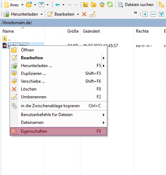Click the plus select files icon
Screen dimensions: 166x175
pyautogui.click(x=145, y=14)
